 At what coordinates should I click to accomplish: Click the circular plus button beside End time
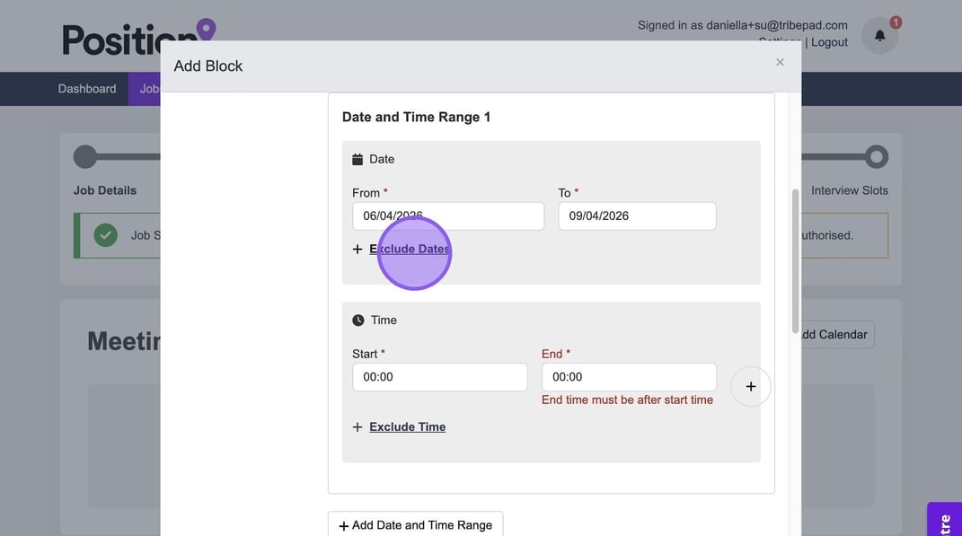click(750, 386)
